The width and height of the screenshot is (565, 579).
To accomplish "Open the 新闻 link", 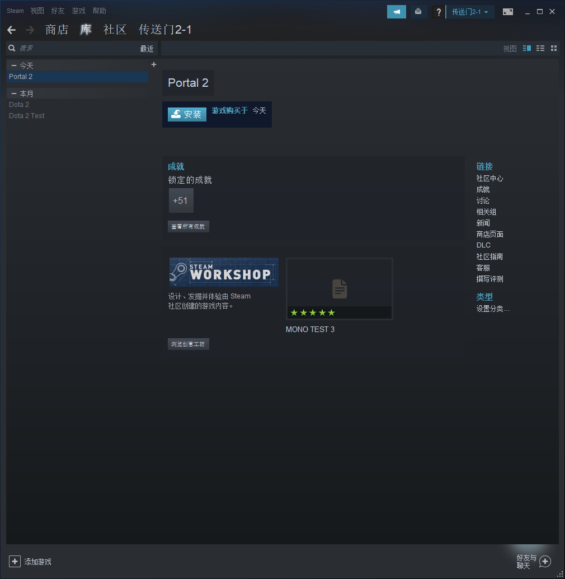I will 483,223.
